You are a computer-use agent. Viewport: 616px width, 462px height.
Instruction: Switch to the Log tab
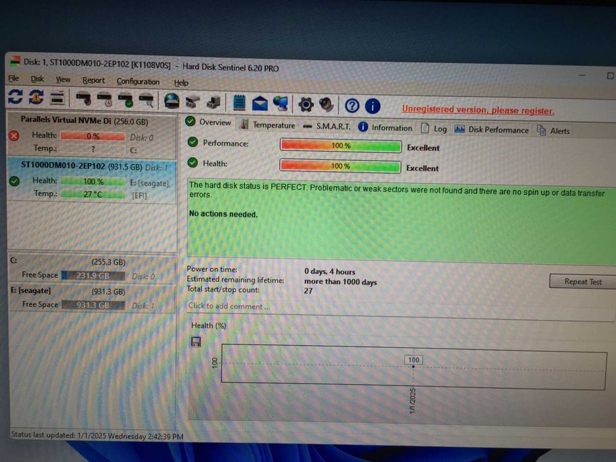click(434, 129)
